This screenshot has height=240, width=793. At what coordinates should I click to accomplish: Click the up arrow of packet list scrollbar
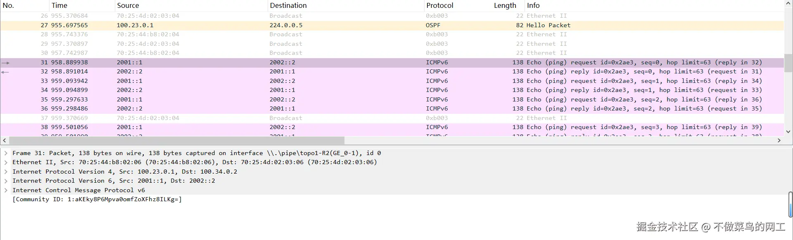(x=788, y=4)
